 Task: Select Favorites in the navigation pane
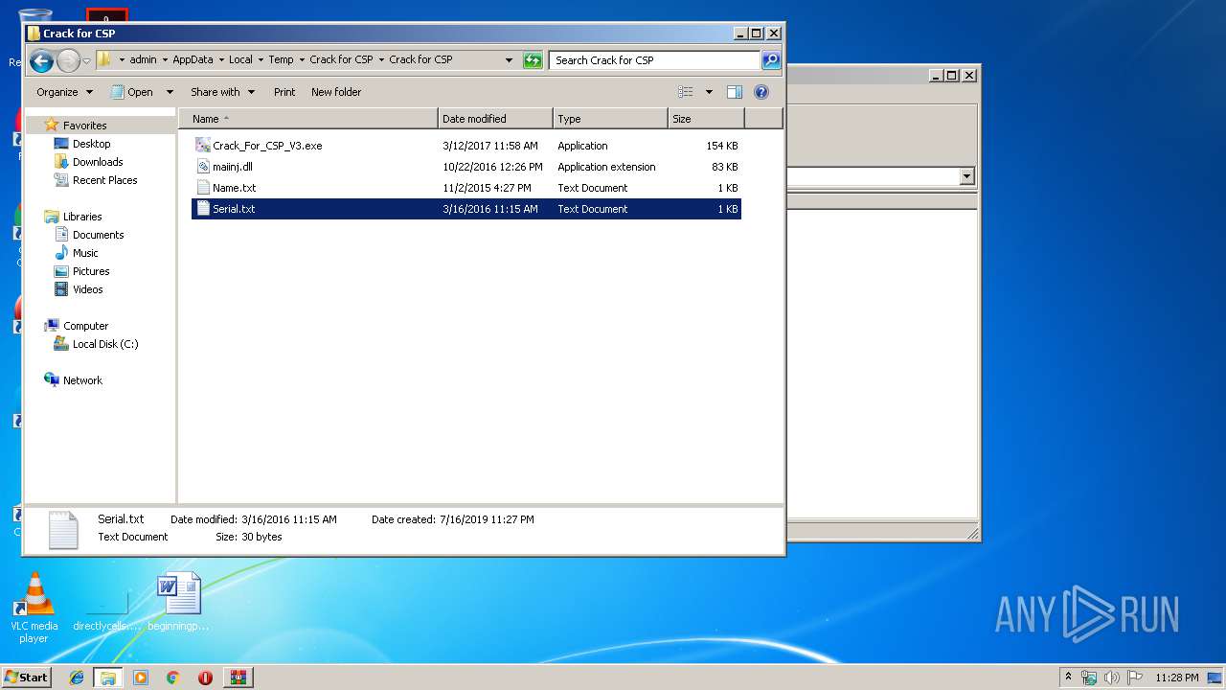(84, 126)
